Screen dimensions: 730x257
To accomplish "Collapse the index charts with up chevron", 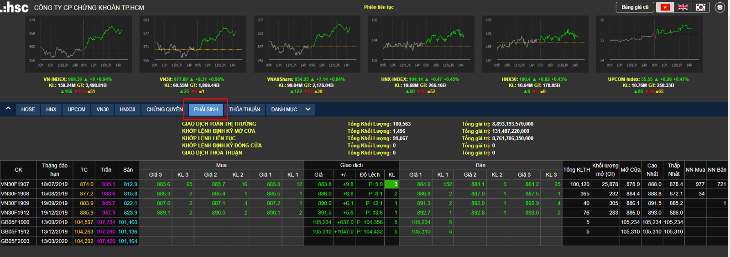I will coord(8,109).
